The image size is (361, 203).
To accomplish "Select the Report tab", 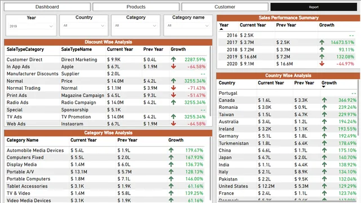I will pyautogui.click(x=314, y=7).
